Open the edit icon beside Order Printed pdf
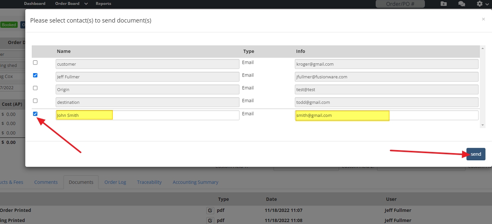Viewport: 492px width, 224px height. click(x=210, y=210)
